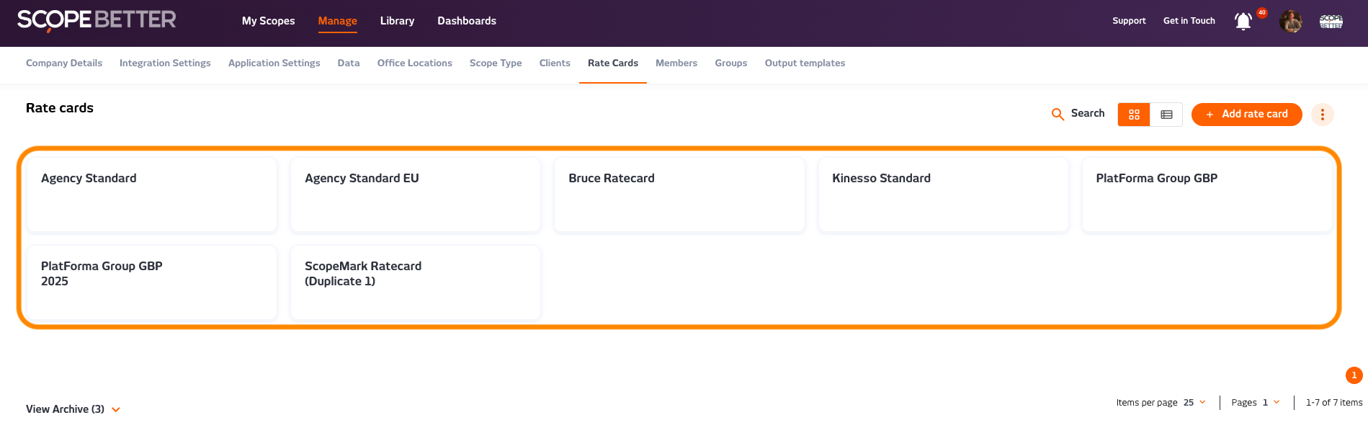Open the Dashboards menu item

coord(466,21)
